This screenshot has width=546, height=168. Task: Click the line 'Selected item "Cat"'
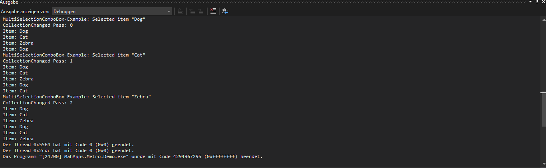74,55
